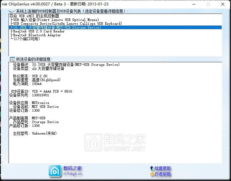
Task: Click the magnifier icon beside 所选设备的详细信息
Action: [12, 59]
